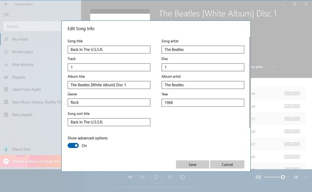The height and width of the screenshot is (192, 312).
Task: Create a New playlist
Action: pos(21,115)
